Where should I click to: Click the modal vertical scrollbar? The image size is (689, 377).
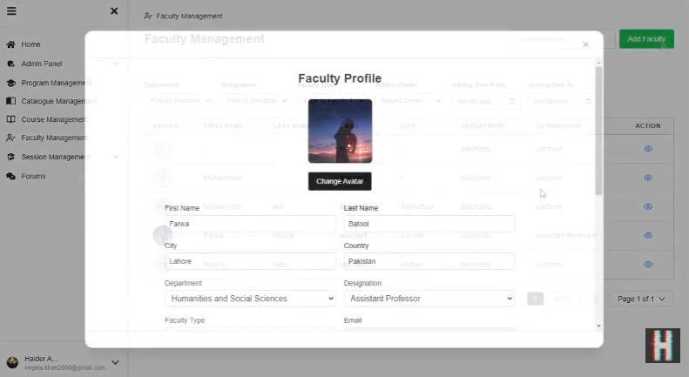pos(598,131)
